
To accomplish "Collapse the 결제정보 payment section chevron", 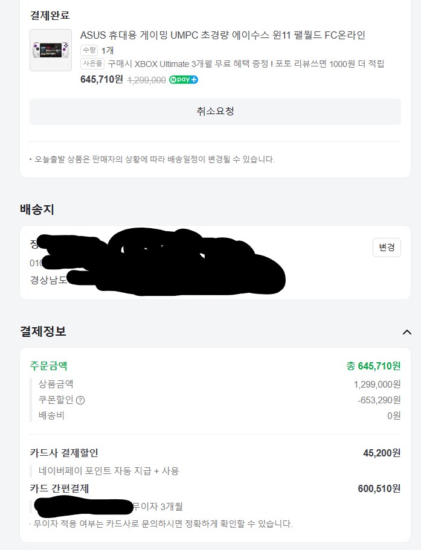I will [408, 331].
